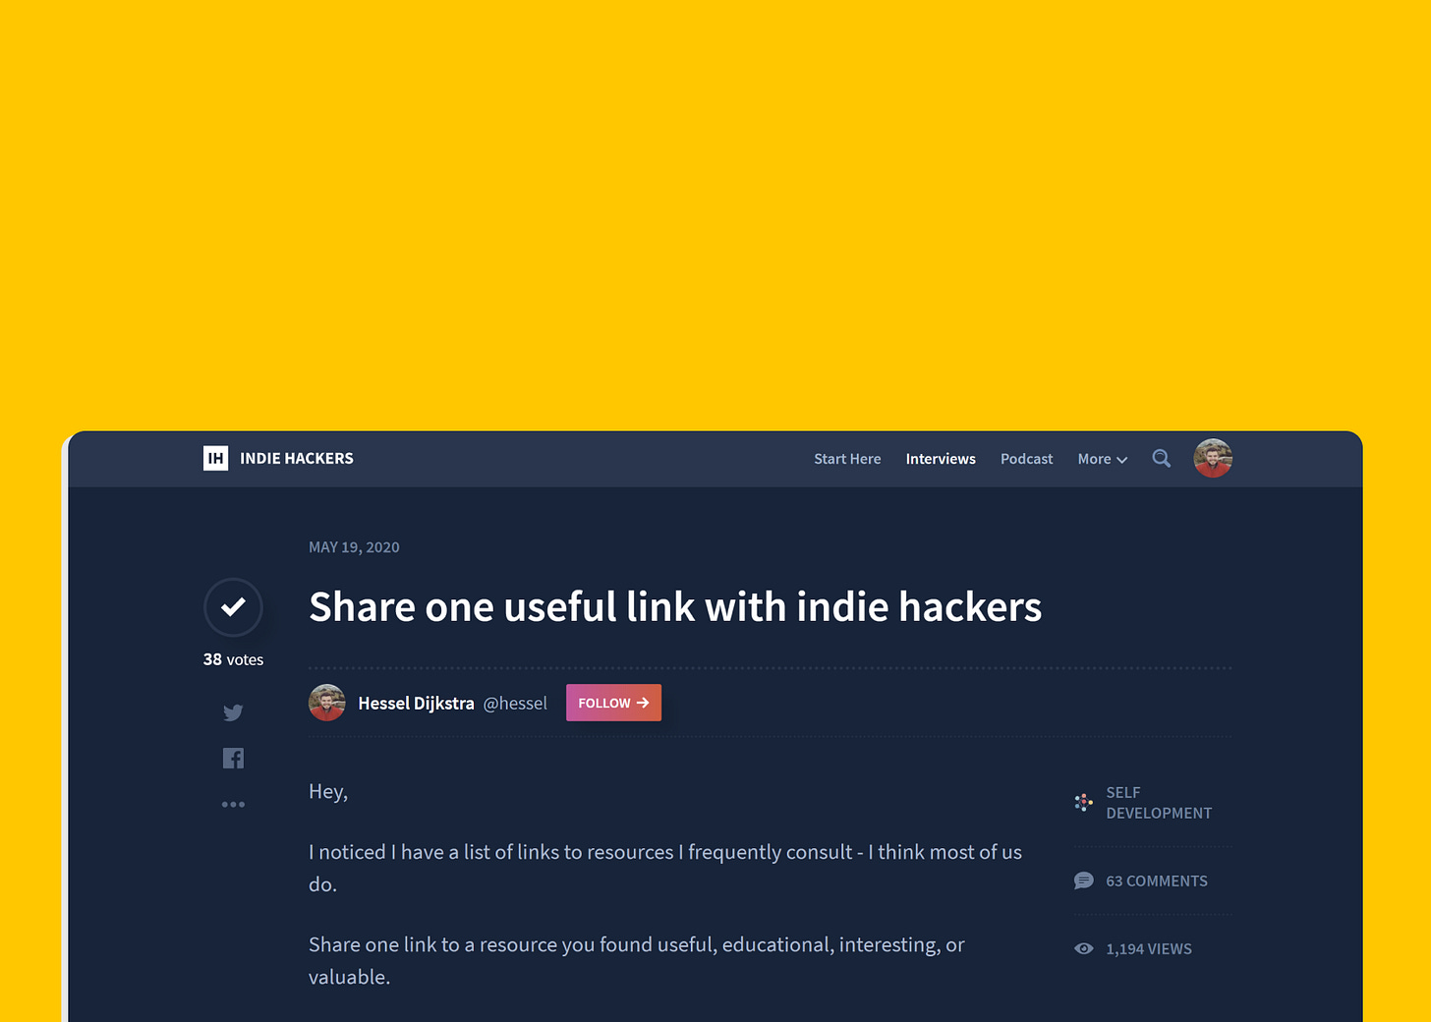Screen dimensions: 1431x1022
Task: Click the Indie Hackers IH logo icon
Action: pyautogui.click(x=215, y=458)
